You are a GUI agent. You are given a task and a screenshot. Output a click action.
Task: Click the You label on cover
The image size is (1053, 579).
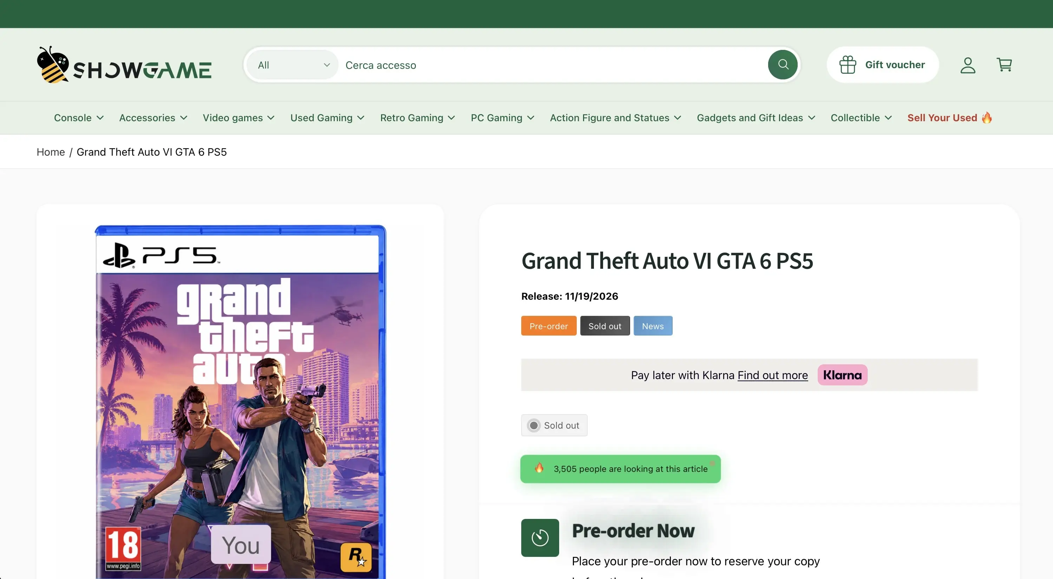point(241,545)
